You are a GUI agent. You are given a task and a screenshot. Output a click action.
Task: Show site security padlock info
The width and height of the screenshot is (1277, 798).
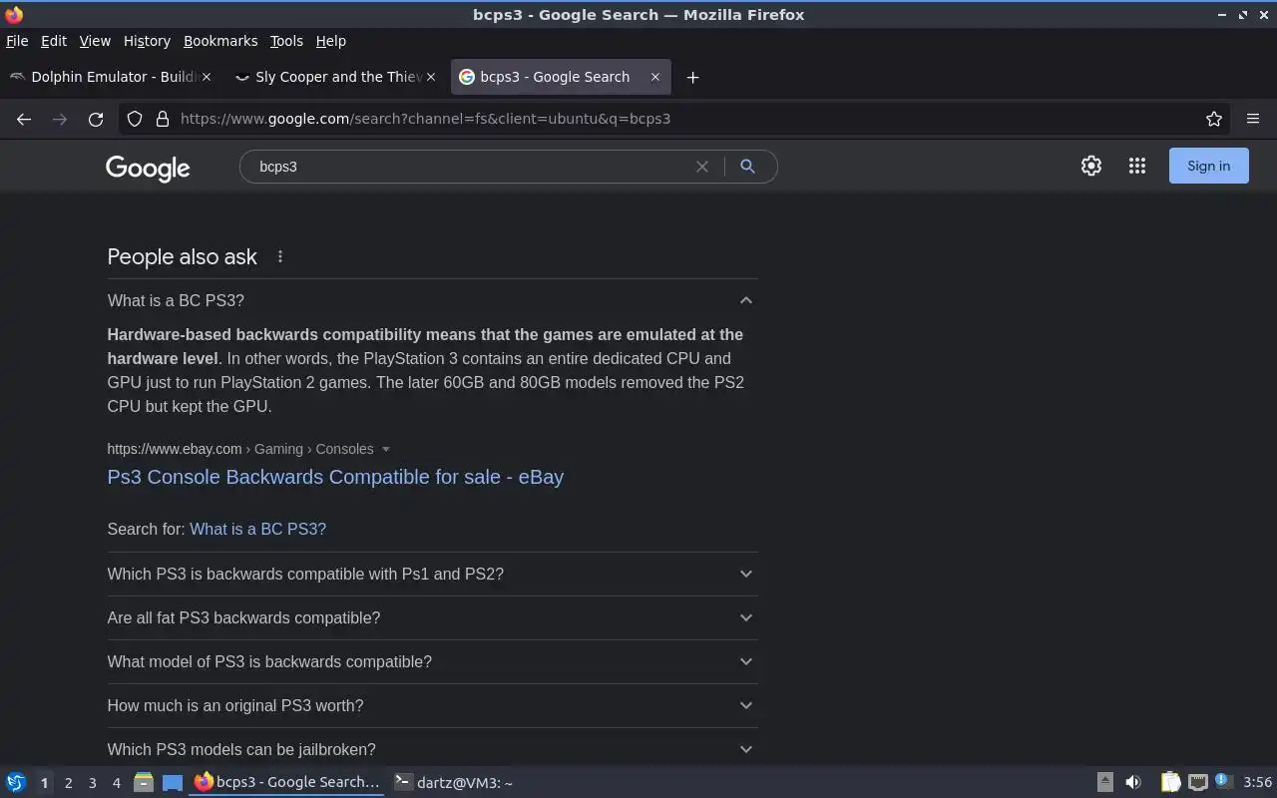(x=163, y=119)
